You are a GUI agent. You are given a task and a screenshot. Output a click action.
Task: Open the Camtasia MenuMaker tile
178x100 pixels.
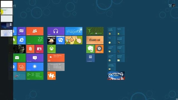click(x=112, y=67)
